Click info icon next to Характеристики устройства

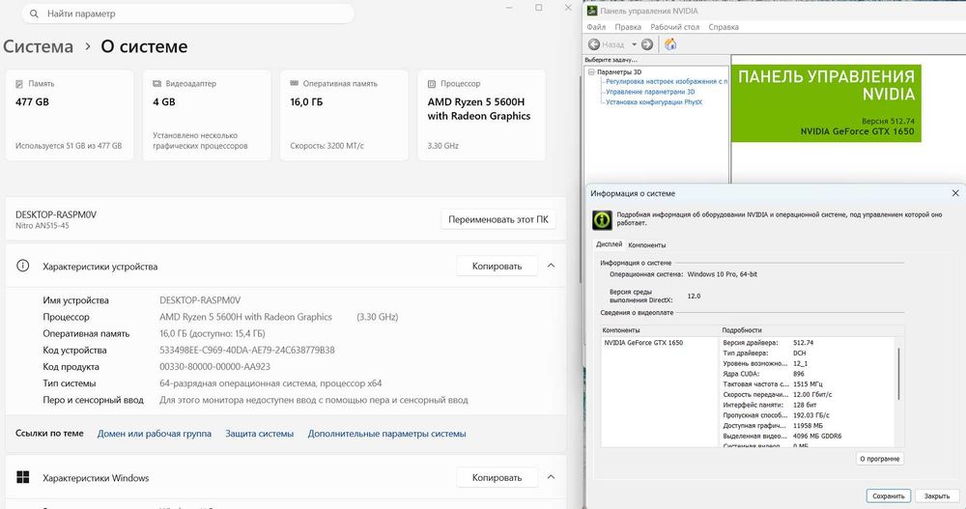pos(23,267)
